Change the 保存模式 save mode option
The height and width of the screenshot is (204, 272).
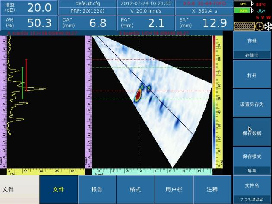point(252,161)
